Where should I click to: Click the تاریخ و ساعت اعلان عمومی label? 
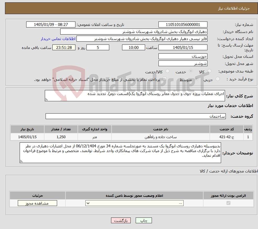pos(100,25)
